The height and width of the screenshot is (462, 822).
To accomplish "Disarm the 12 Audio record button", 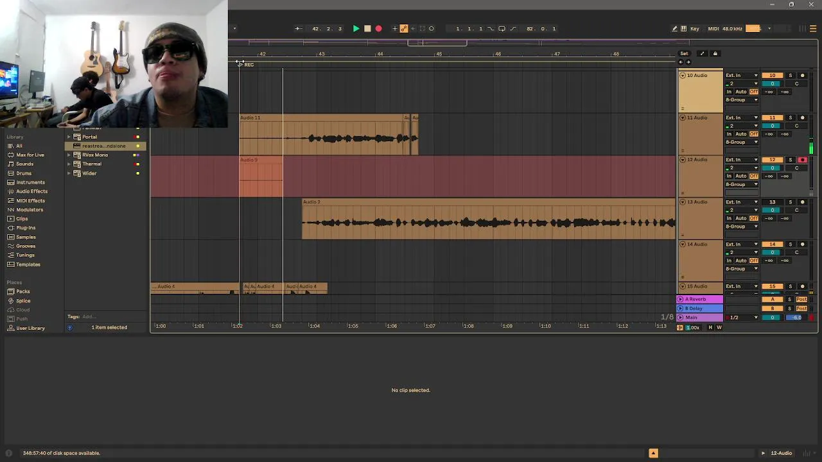I will click(x=802, y=160).
